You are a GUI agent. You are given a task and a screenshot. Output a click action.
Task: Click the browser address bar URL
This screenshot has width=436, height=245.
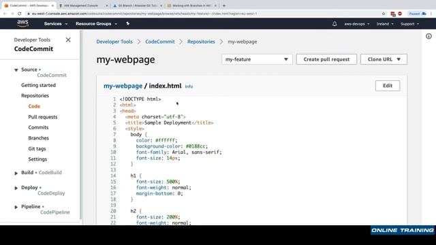tap(144, 14)
